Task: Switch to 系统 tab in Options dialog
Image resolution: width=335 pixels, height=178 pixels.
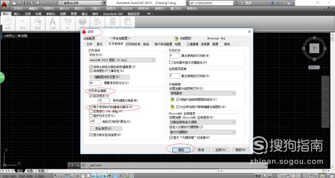Action: [146, 44]
